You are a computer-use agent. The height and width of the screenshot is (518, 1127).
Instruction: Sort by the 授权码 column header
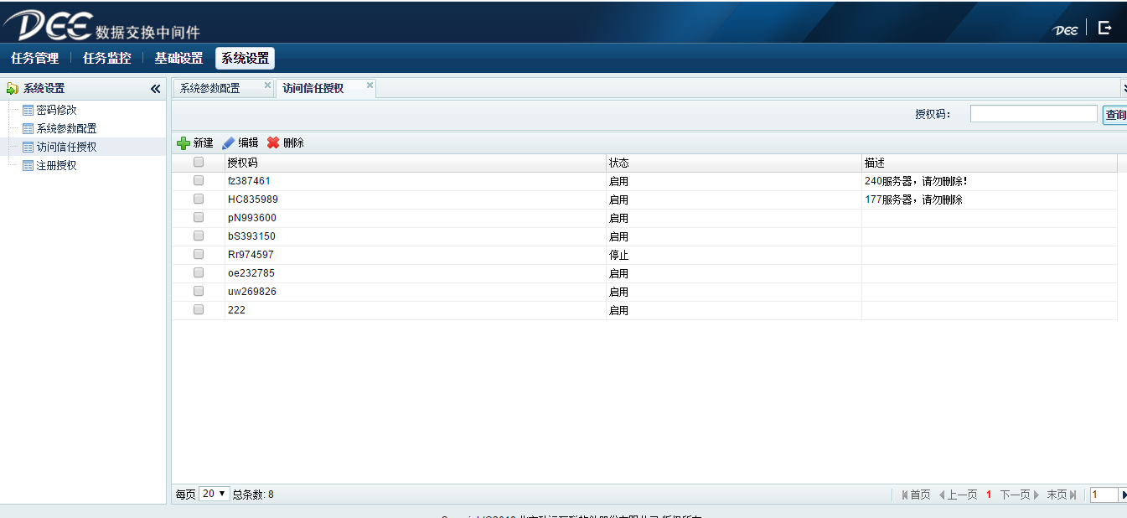coord(415,163)
